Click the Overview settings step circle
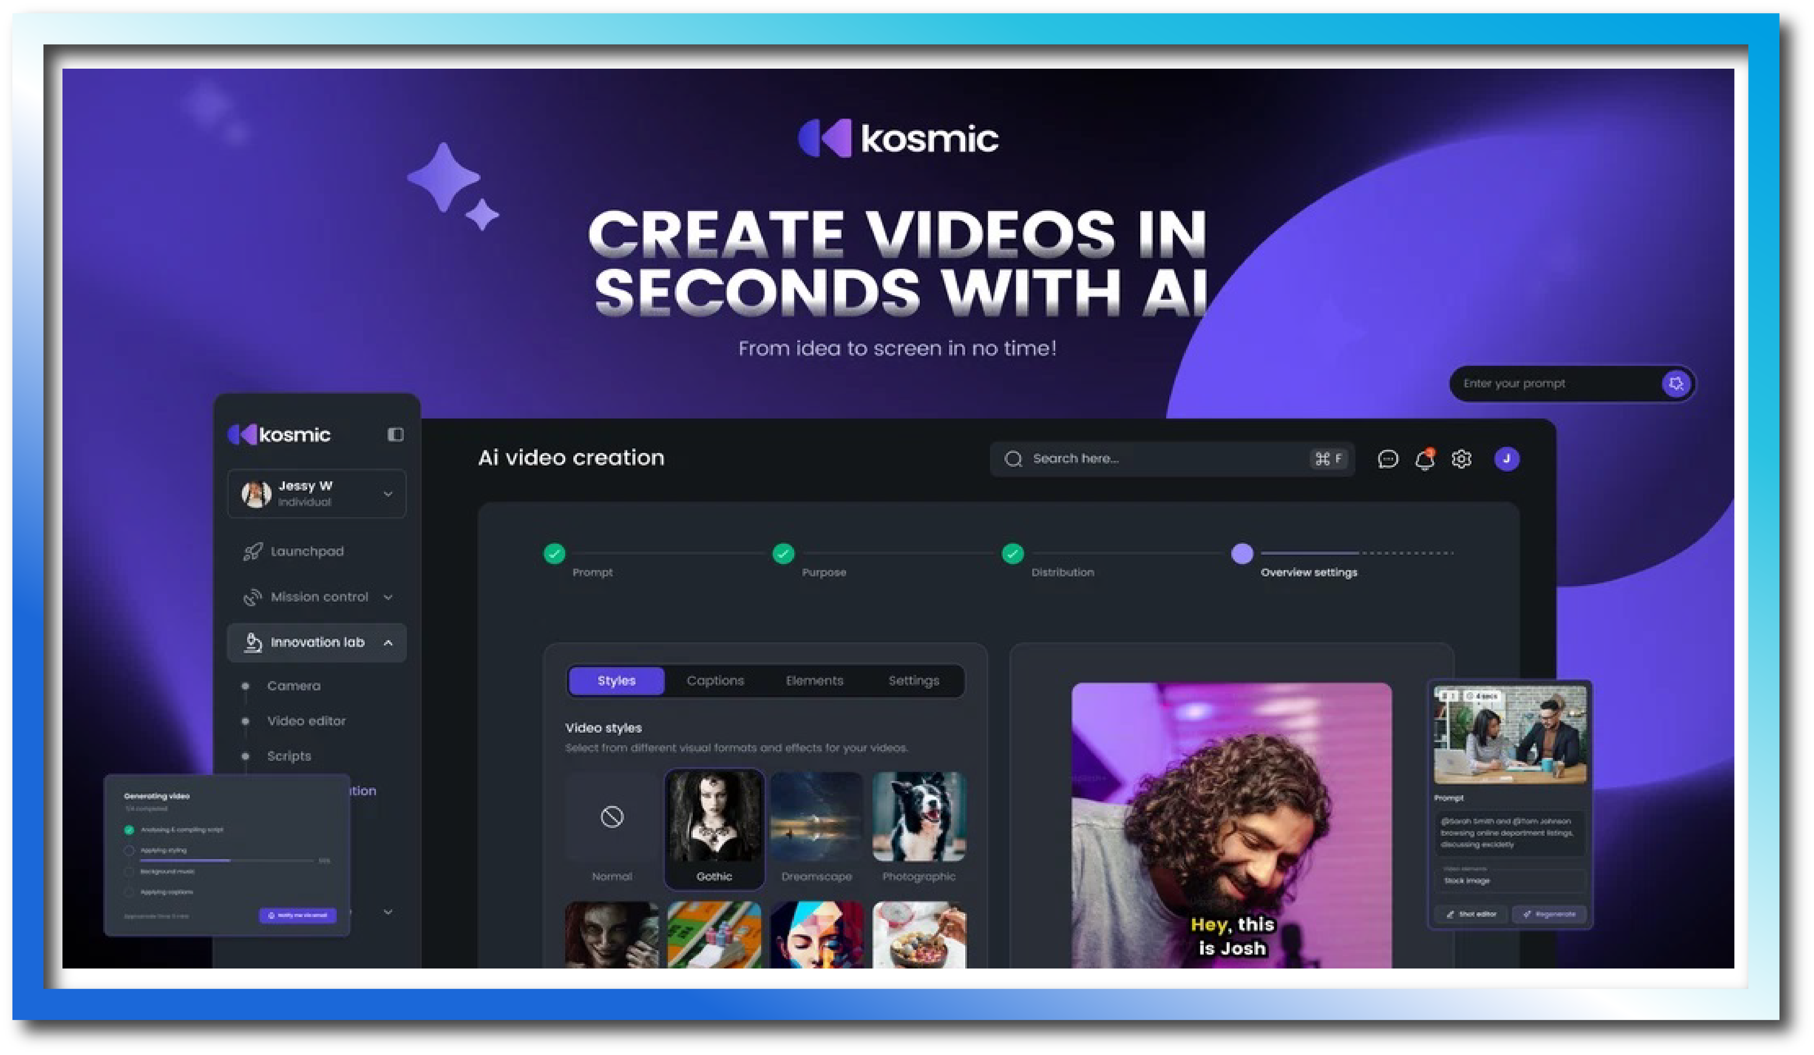Image resolution: width=1814 pixels, height=1055 pixels. pyautogui.click(x=1242, y=553)
